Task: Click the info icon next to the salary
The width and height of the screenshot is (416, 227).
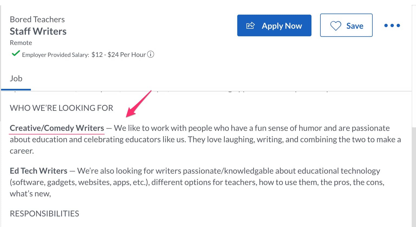Action: [x=151, y=54]
